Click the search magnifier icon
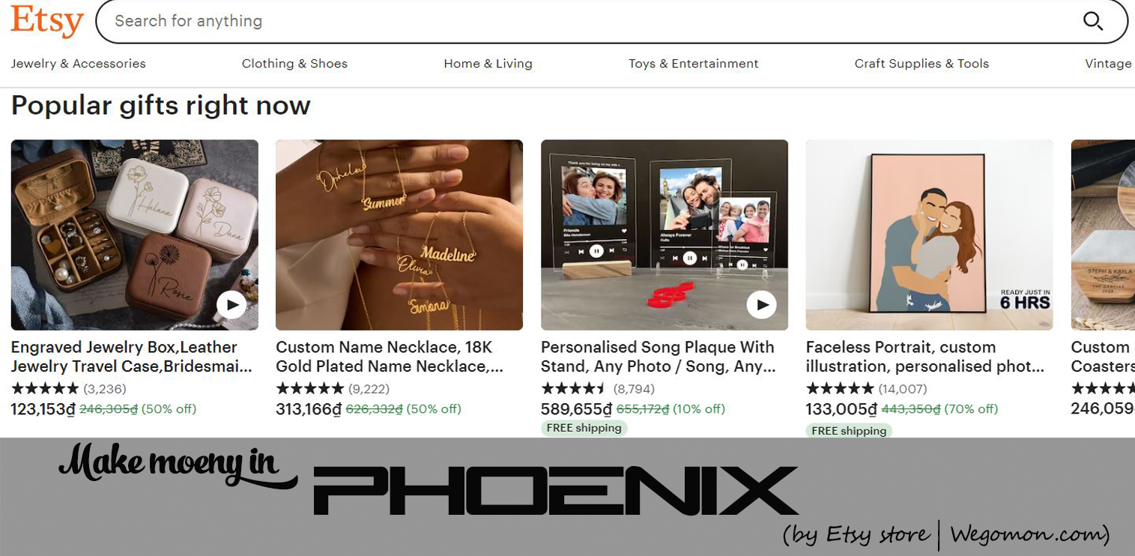This screenshot has height=556, width=1135. coord(1093,21)
